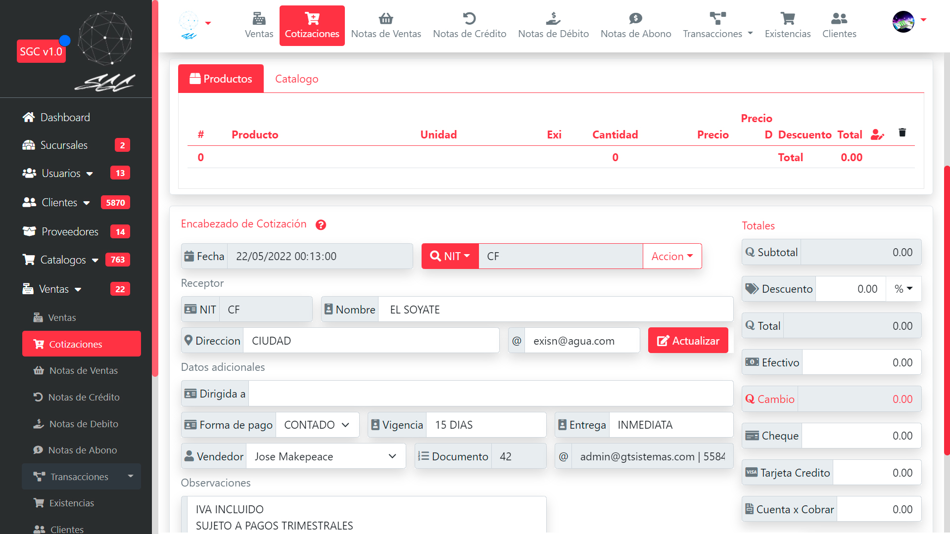Image resolution: width=950 pixels, height=534 pixels.
Task: Switch to the Catalogo tab
Action: (x=296, y=79)
